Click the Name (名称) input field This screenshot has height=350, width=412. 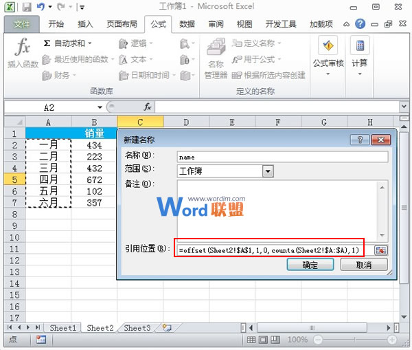tap(282, 157)
